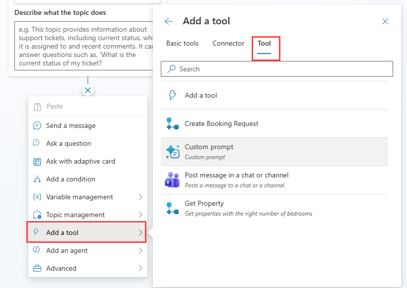Expand the Add a tool chevron
The height and width of the screenshot is (288, 407).
pos(140,232)
